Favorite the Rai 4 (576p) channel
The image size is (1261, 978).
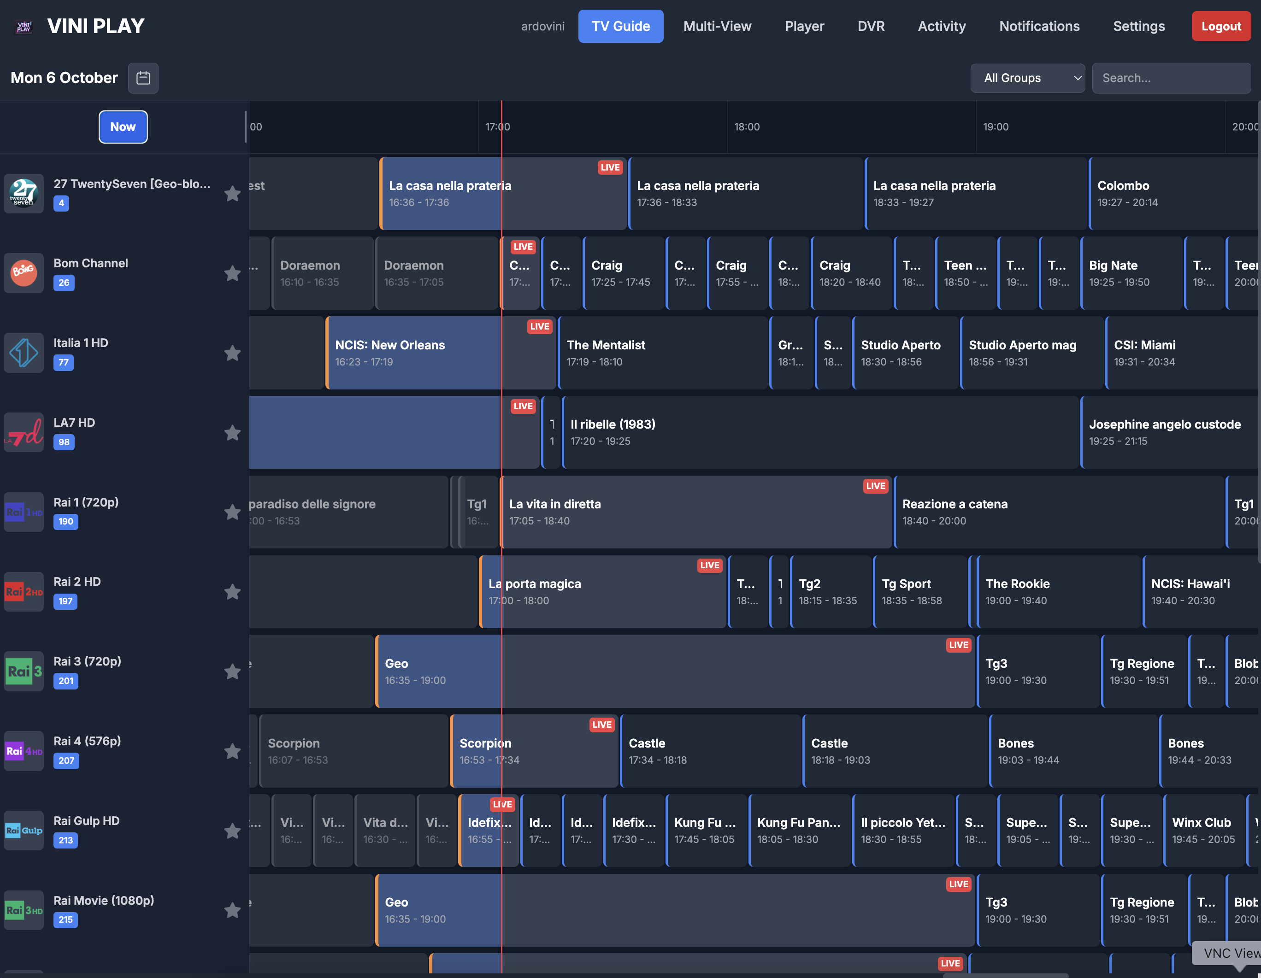pyautogui.click(x=232, y=751)
